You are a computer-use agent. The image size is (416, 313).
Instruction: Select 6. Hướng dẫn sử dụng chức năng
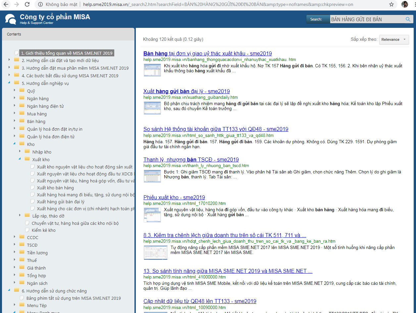pos(54,291)
